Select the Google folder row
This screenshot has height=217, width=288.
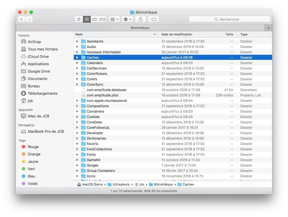[x=173, y=165]
